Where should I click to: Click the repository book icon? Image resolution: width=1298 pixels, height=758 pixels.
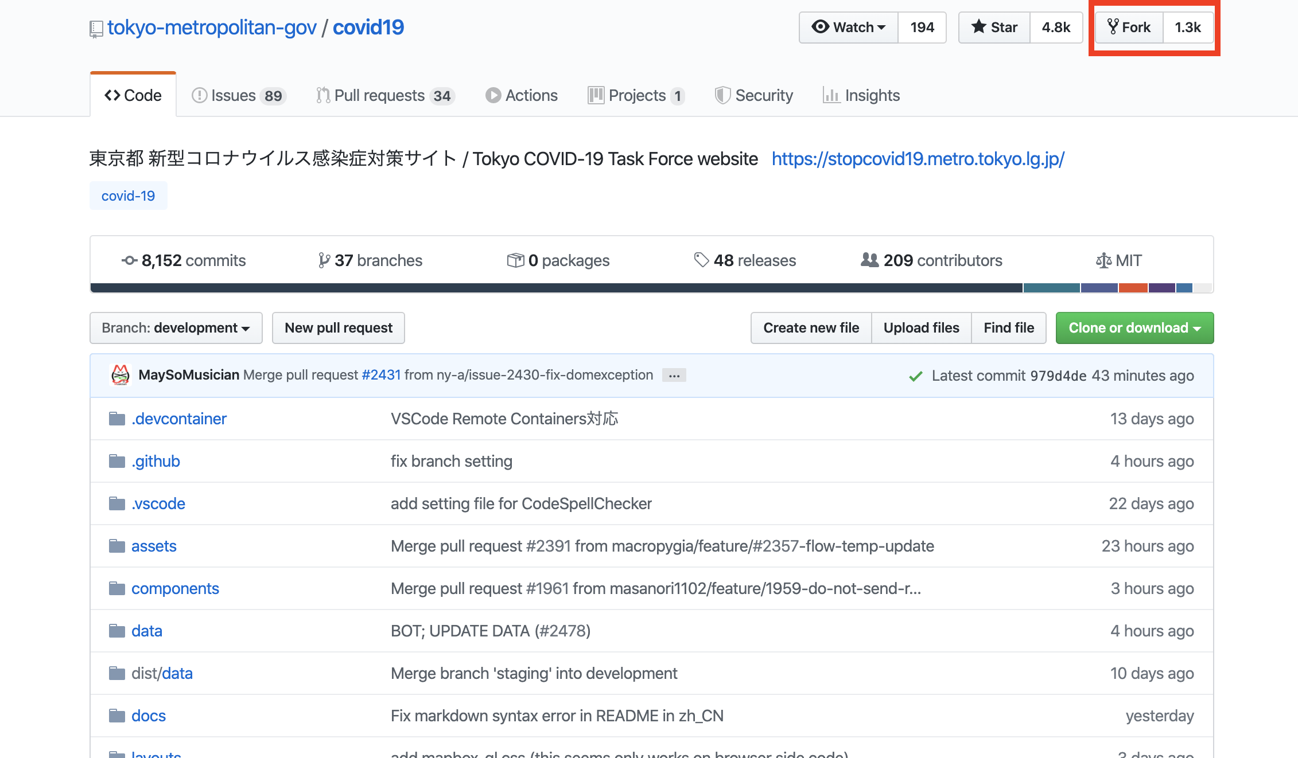[96, 29]
